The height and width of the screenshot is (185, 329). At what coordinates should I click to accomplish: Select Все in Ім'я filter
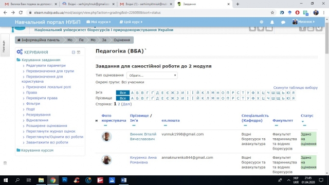pos(123,92)
